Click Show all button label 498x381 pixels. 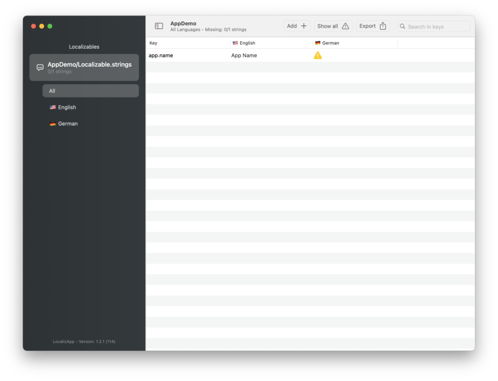[x=327, y=26]
